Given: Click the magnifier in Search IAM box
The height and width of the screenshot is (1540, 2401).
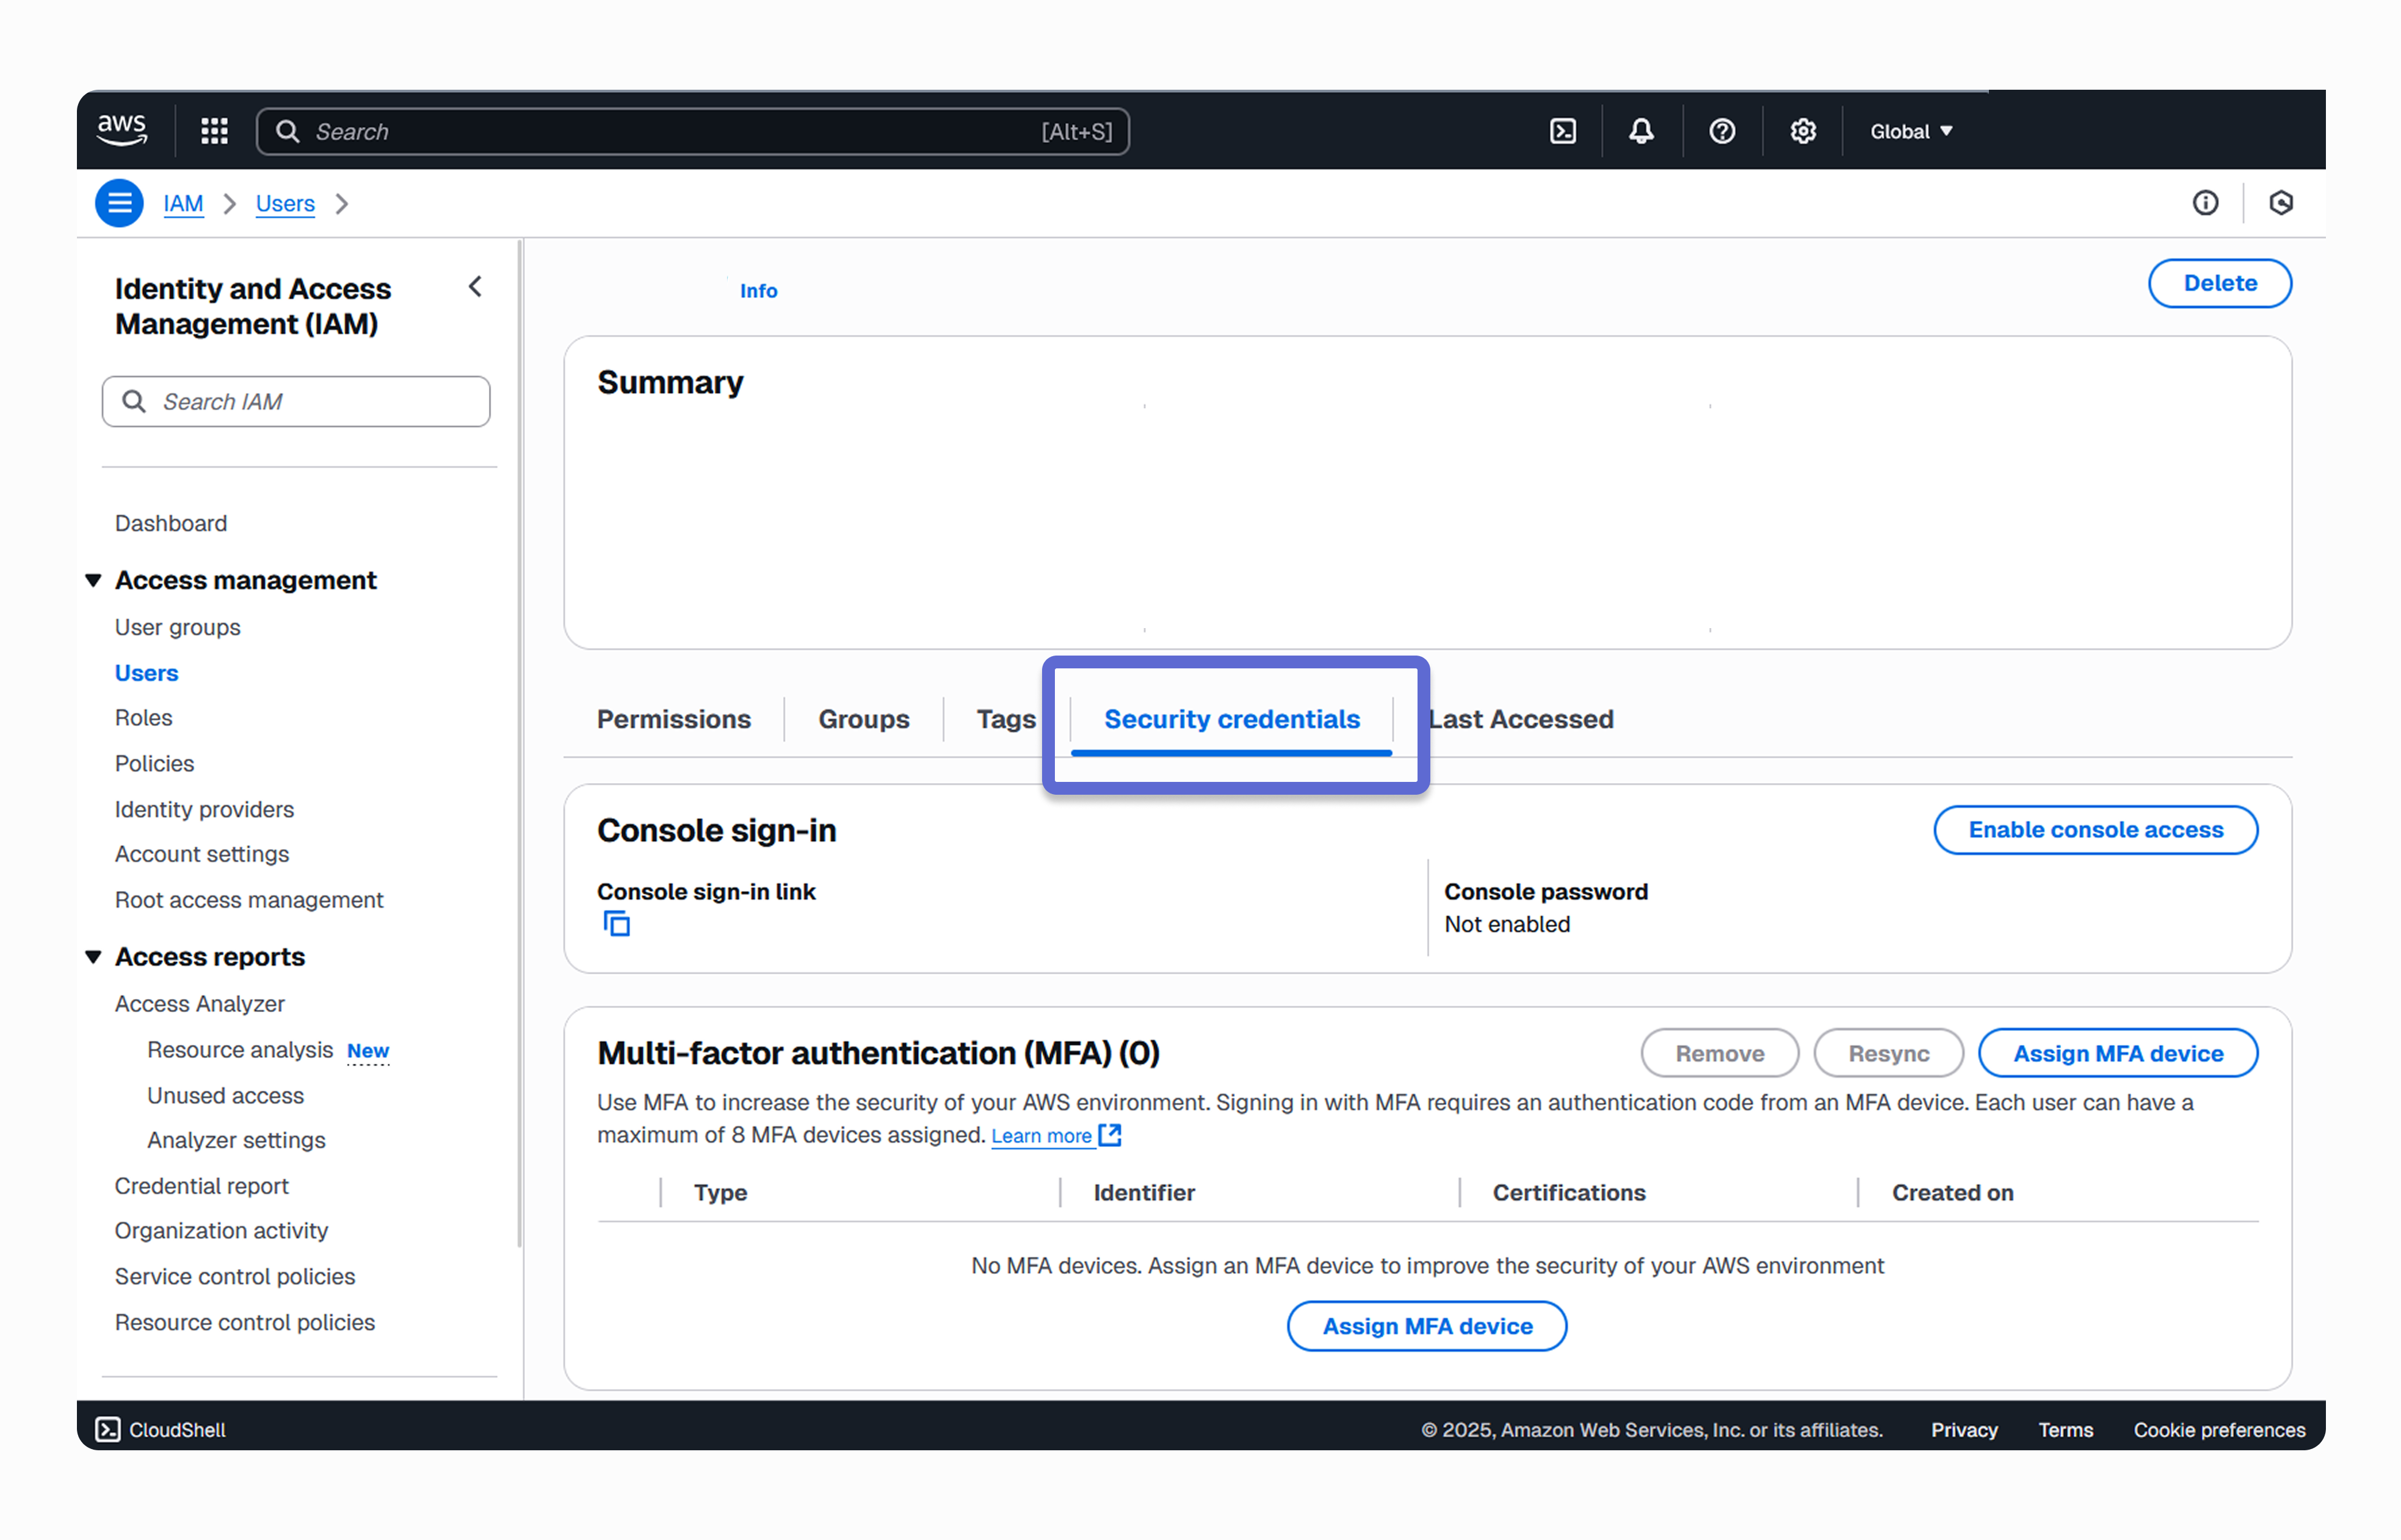Looking at the screenshot, I should click(134, 401).
